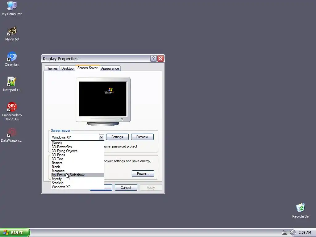Image resolution: width=316 pixels, height=237 pixels.
Task: Switch to the Appearance tab
Action: click(x=110, y=69)
